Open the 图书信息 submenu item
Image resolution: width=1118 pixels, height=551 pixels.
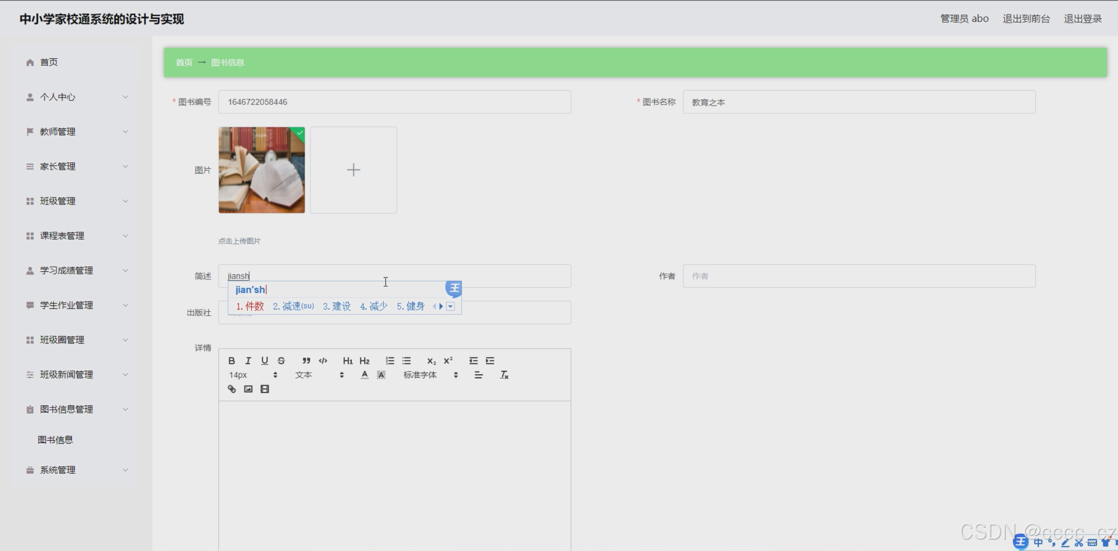point(55,440)
